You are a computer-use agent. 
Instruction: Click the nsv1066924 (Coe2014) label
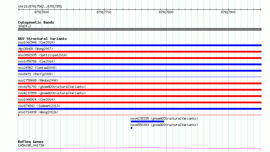point(36,99)
